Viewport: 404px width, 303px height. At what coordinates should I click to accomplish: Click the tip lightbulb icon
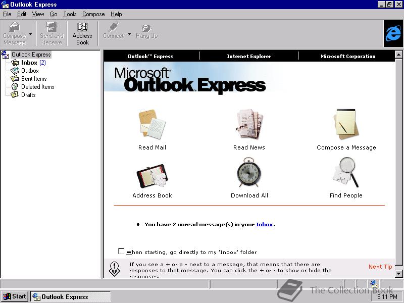(115, 269)
